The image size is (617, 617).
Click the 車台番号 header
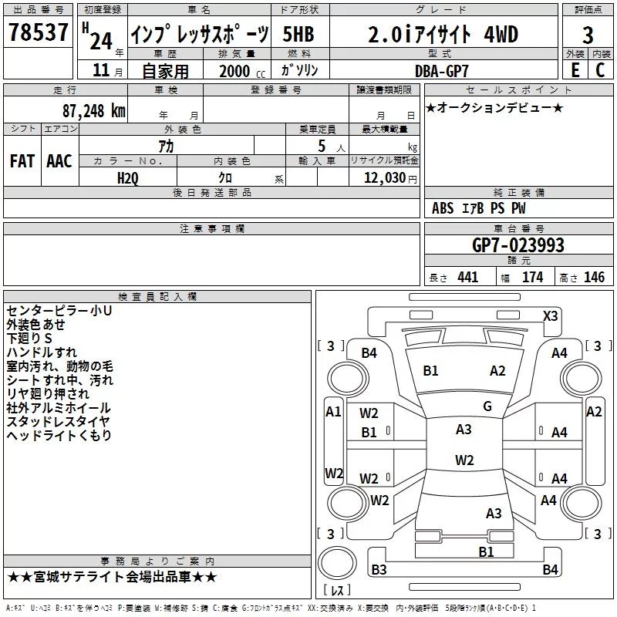518,228
